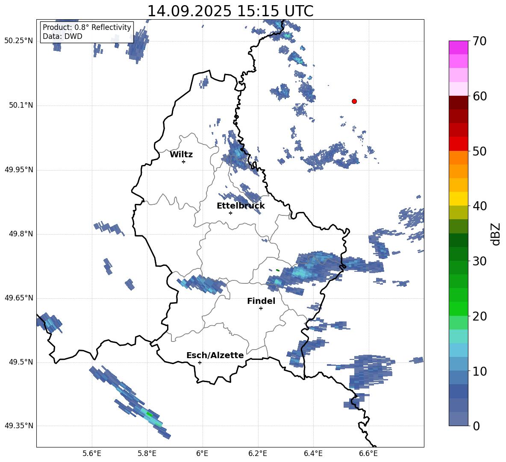Click the grey-blue bottom colorbar segment
506x462 pixels.
[458, 419]
